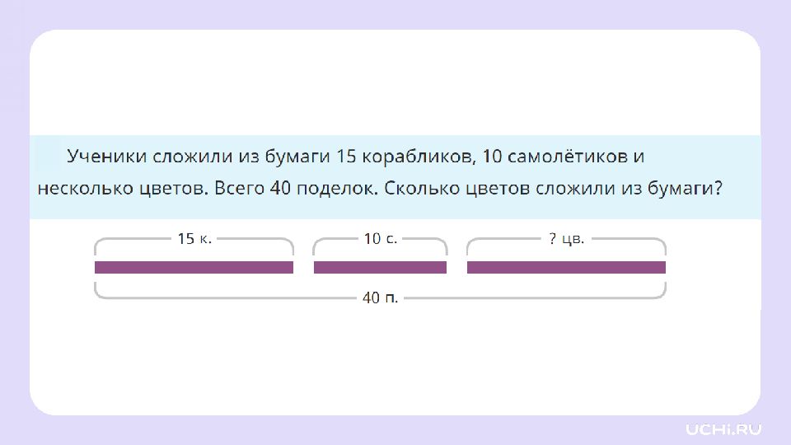Viewport: 791px width, 445px height.
Task: Click the number 15 in the problem text
Action: tap(346, 157)
